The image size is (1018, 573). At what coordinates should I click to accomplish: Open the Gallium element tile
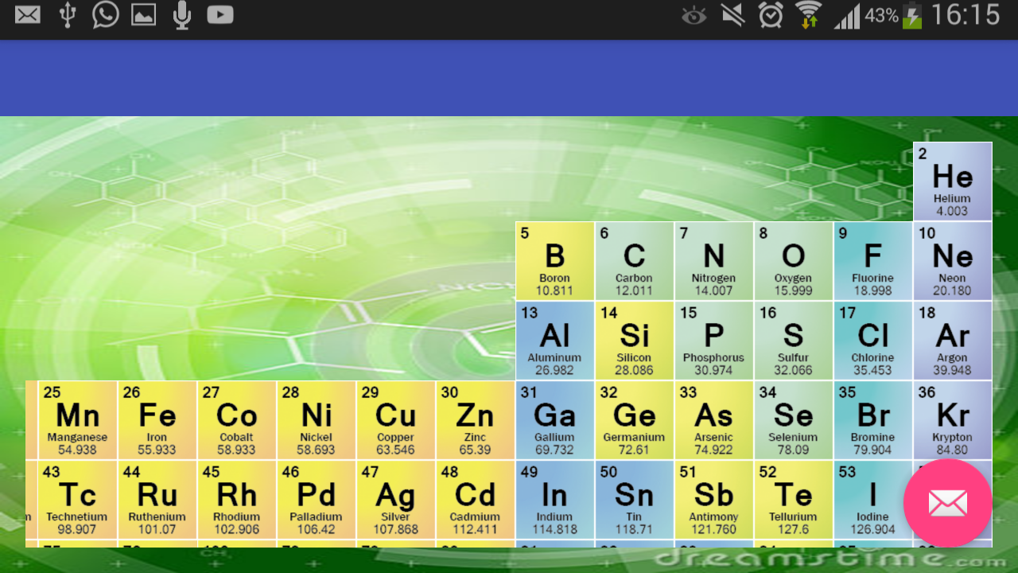[555, 420]
